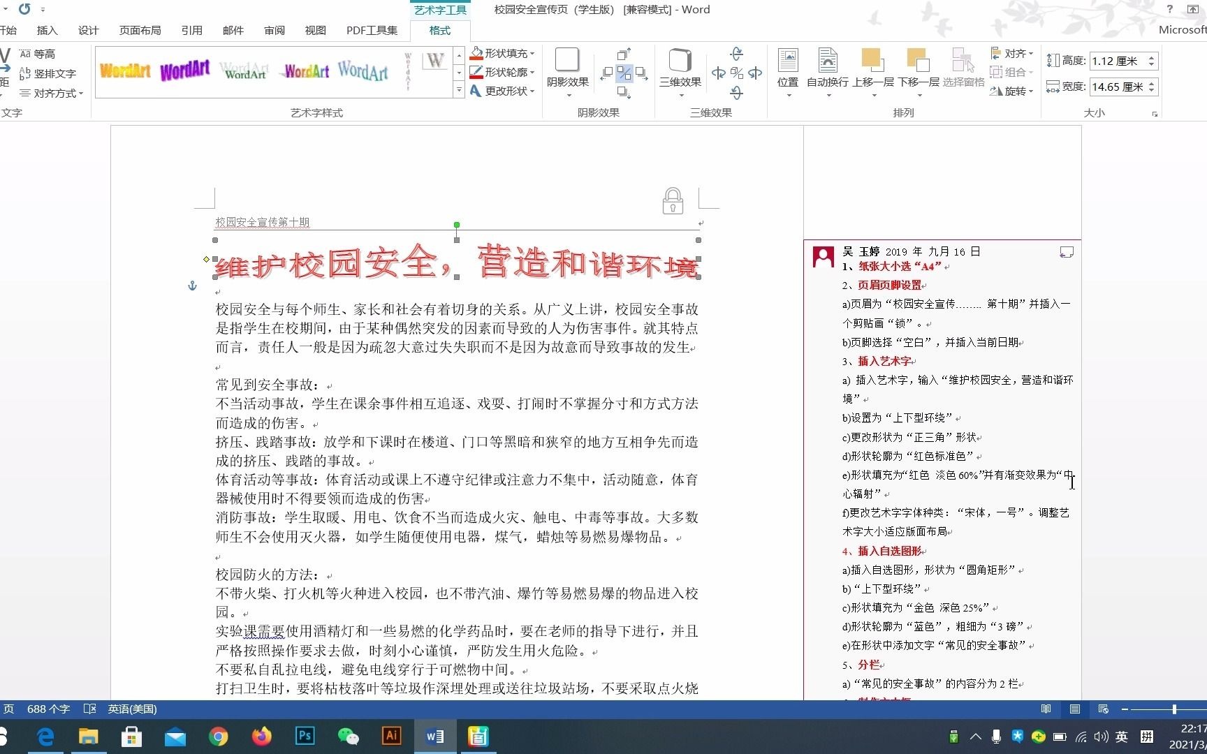Image resolution: width=1207 pixels, height=754 pixels.
Task: Switch to read mode view
Action: 1046,709
